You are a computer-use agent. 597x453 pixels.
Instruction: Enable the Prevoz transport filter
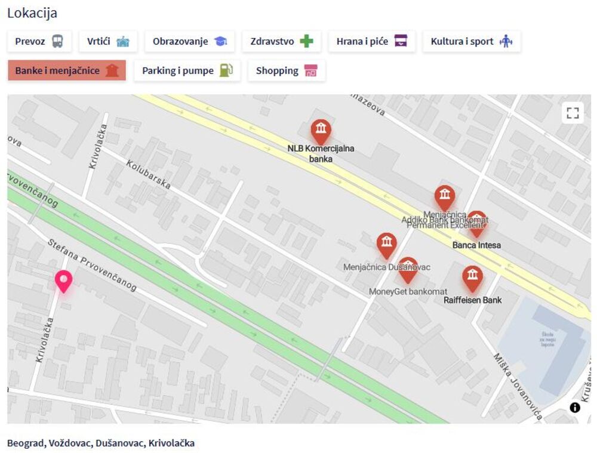(39, 41)
